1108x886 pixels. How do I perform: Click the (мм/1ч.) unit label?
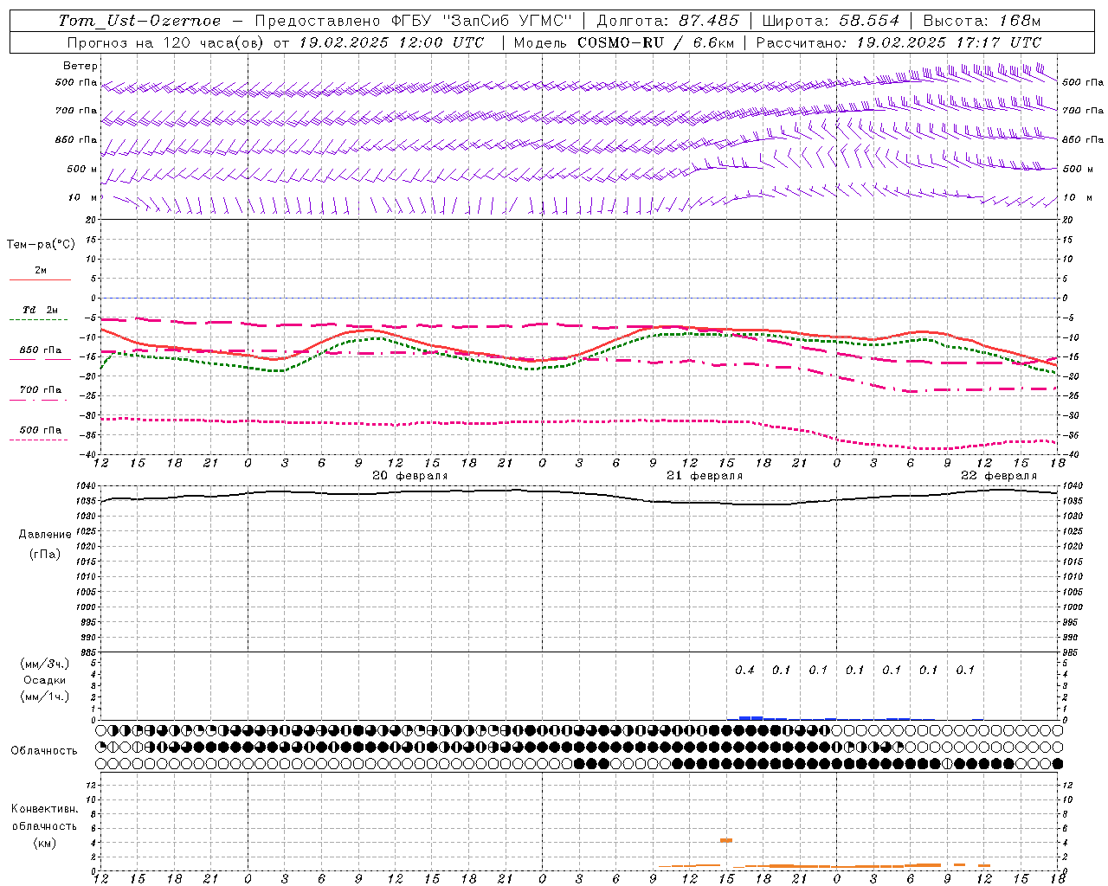coord(45,697)
